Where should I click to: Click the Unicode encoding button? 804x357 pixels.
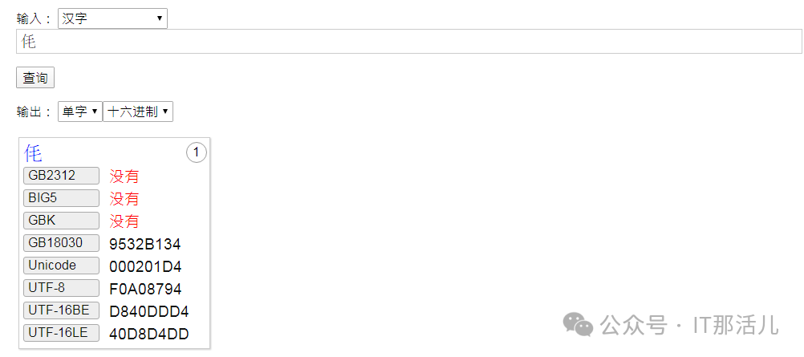pyautogui.click(x=61, y=265)
